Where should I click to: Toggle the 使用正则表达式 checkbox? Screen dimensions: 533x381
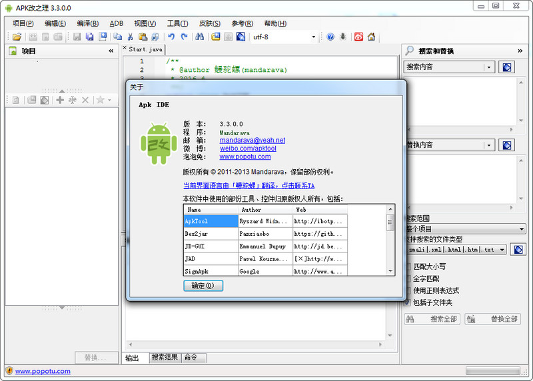[408, 290]
